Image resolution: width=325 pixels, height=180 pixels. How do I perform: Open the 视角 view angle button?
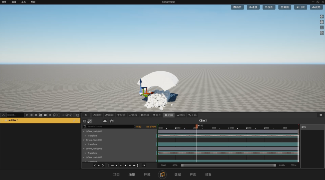pyautogui.click(x=316, y=7)
